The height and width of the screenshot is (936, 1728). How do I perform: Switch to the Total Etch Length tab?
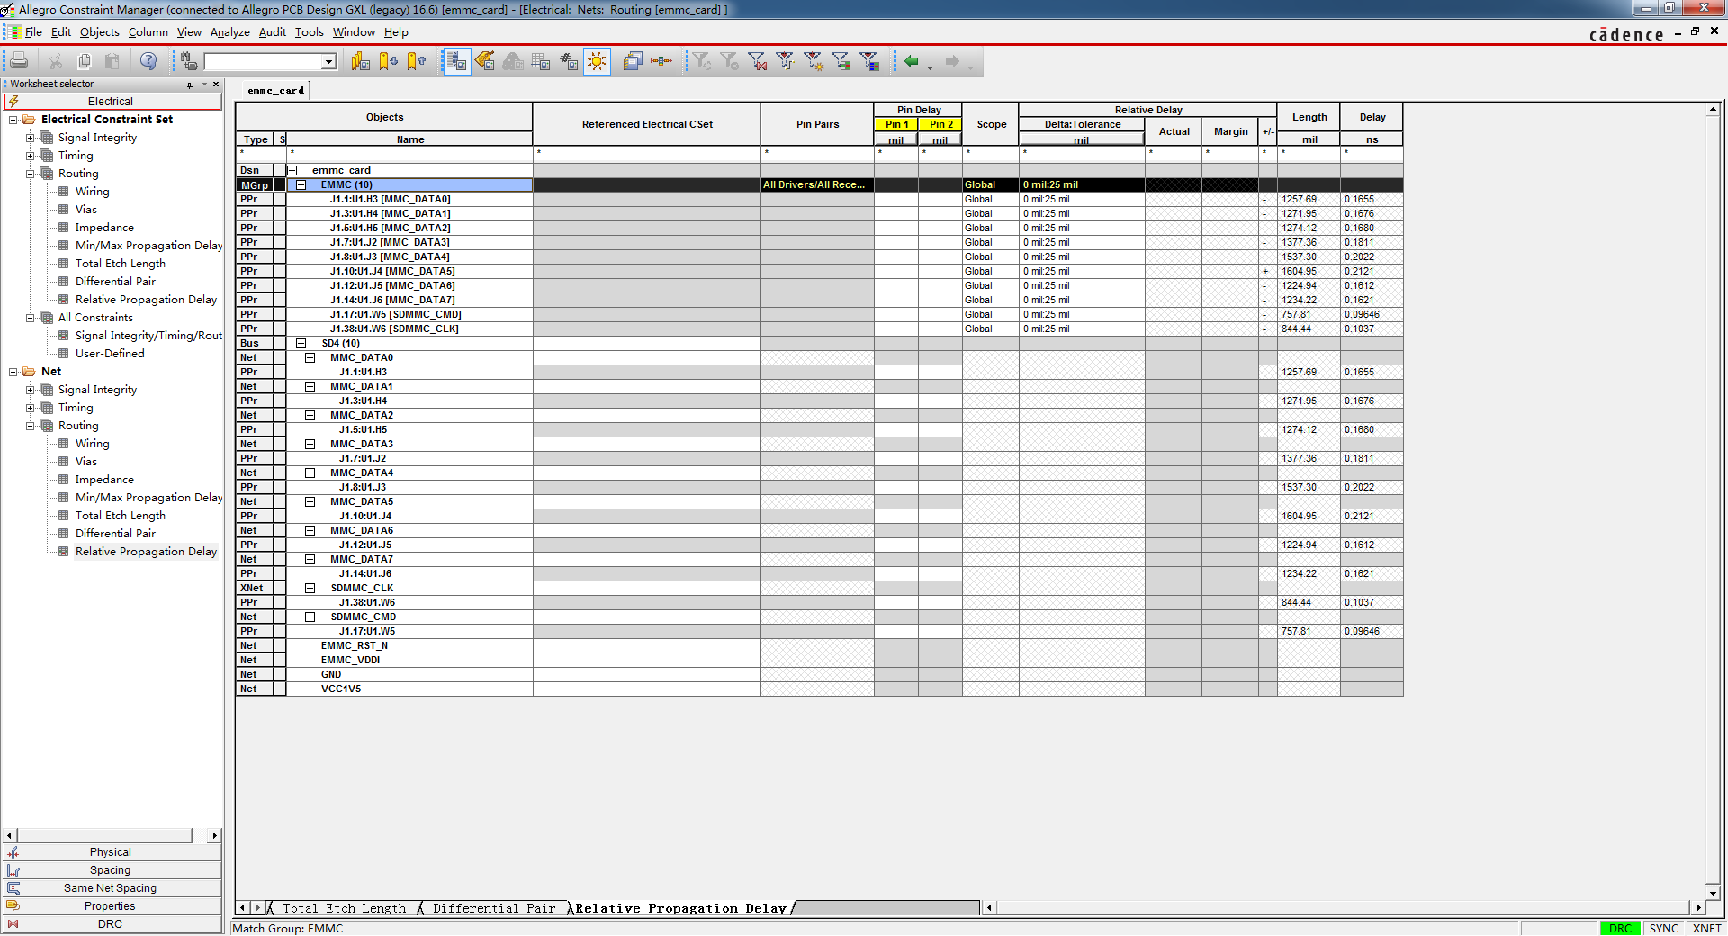344,908
